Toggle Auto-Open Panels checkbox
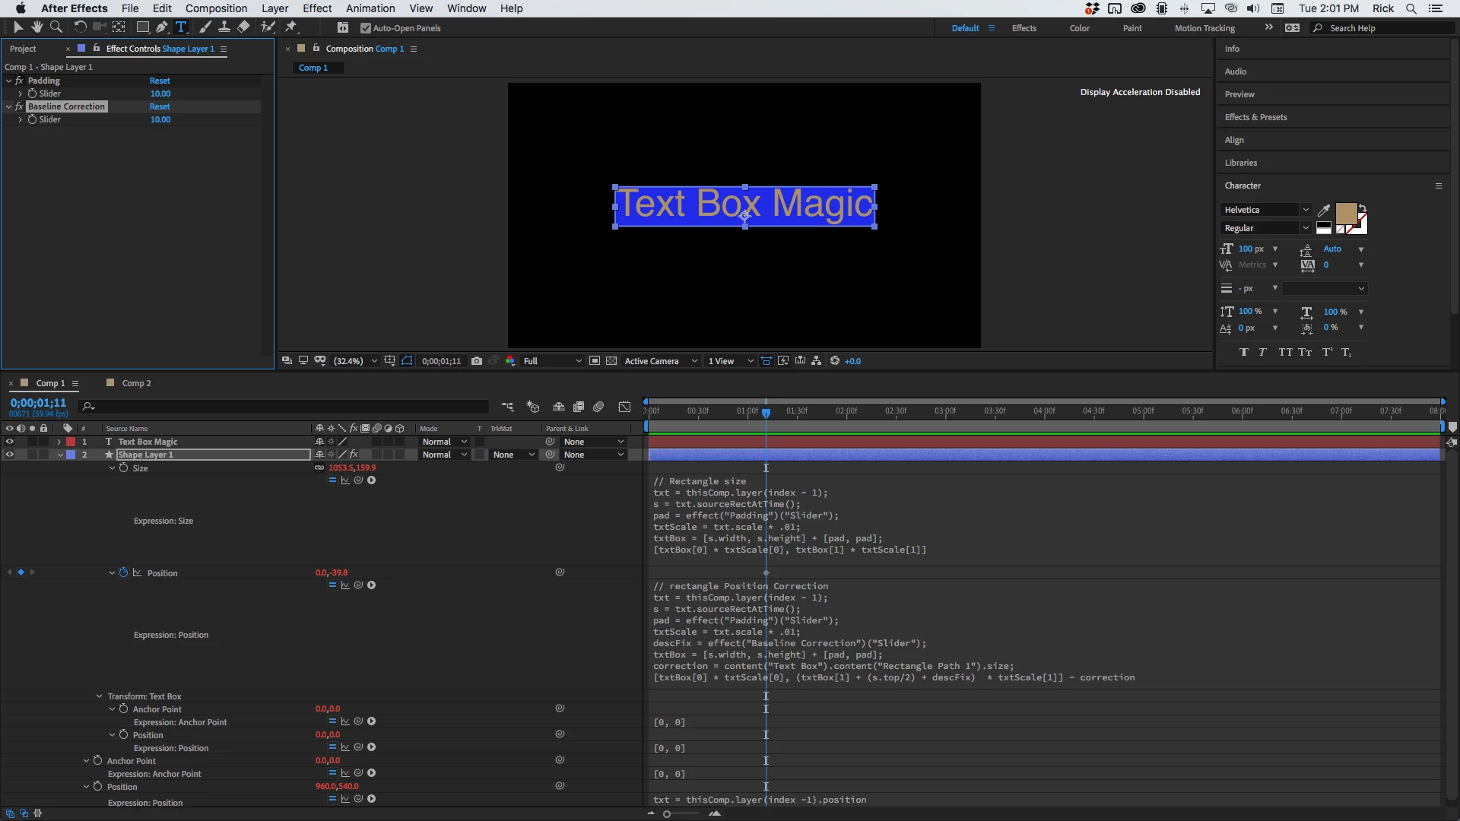 (366, 28)
